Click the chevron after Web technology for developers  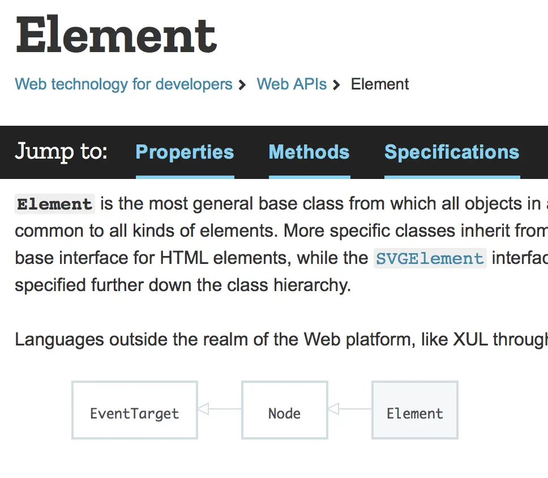tap(242, 84)
